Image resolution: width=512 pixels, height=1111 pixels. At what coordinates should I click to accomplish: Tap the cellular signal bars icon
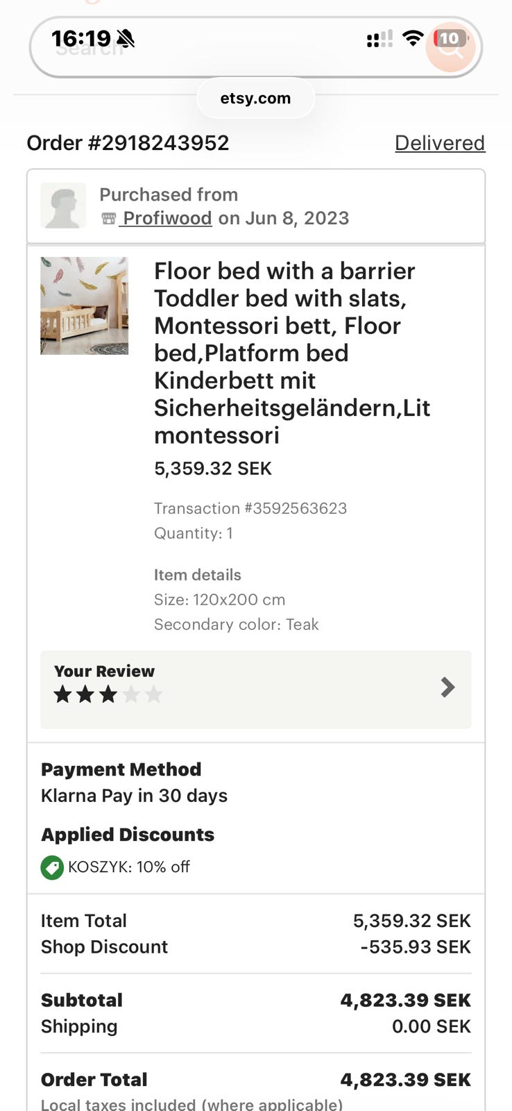click(x=379, y=39)
